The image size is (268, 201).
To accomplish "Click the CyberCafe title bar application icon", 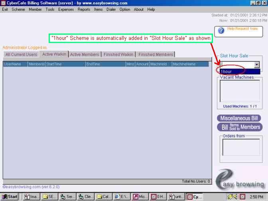I will click(x=4, y=3).
